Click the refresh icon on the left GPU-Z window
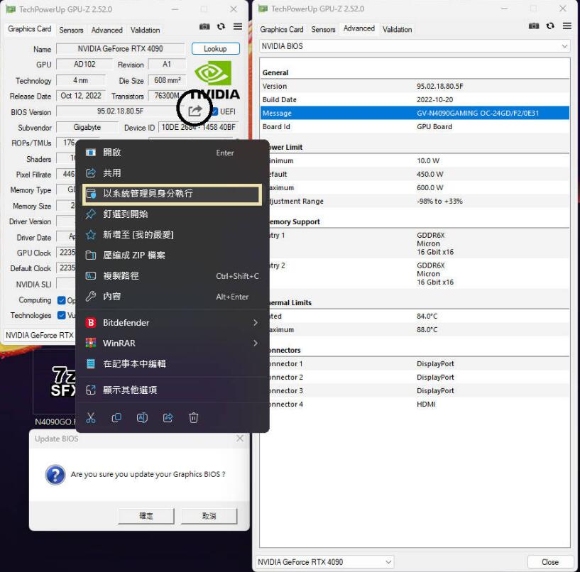 [x=220, y=26]
